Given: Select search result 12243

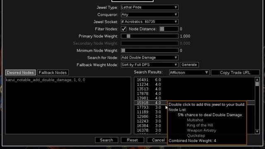Looking at the screenshot, I should point(150,121).
